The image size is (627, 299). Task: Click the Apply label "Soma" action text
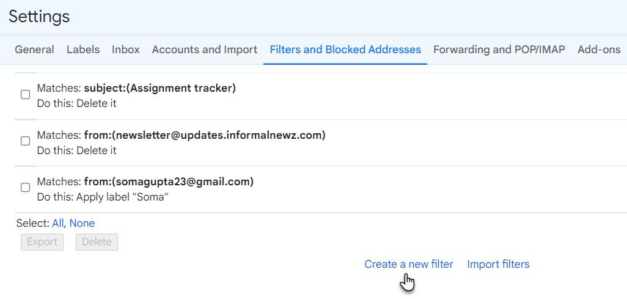[x=122, y=197]
